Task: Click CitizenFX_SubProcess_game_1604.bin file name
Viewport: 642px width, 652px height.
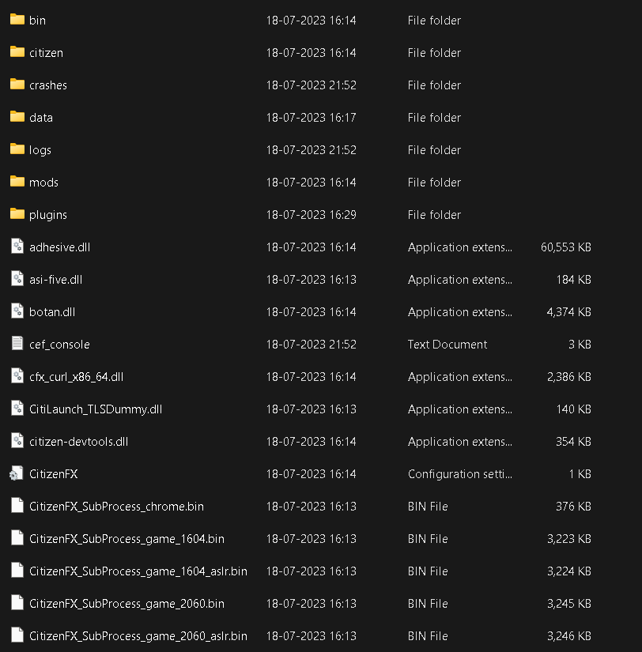Action: point(127,539)
